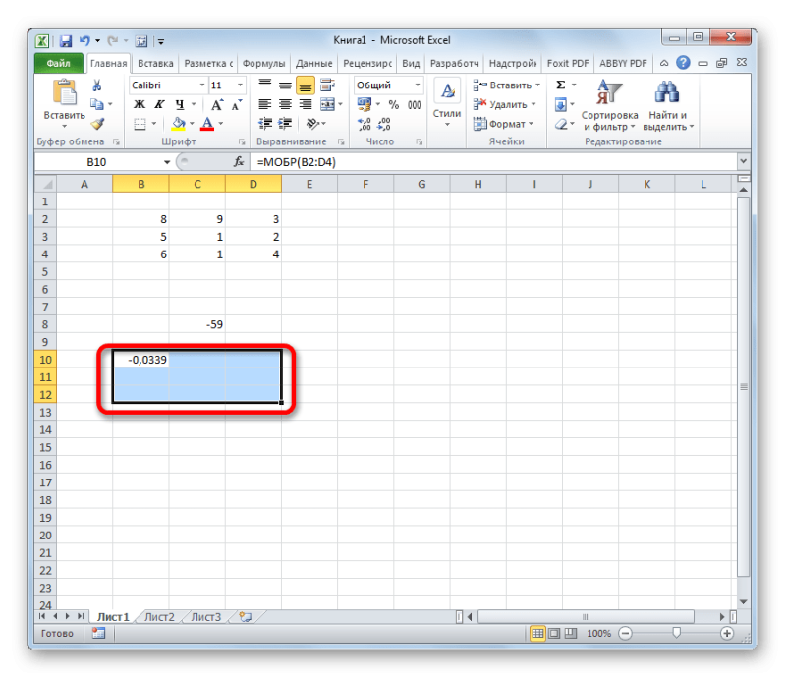Click the insert function fx icon

239,162
